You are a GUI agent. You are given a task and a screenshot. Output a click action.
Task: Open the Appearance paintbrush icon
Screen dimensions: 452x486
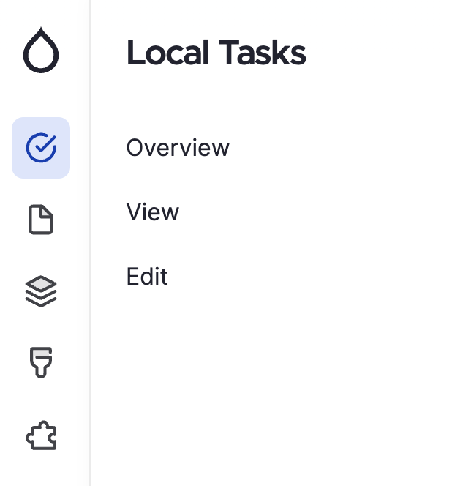(x=41, y=362)
